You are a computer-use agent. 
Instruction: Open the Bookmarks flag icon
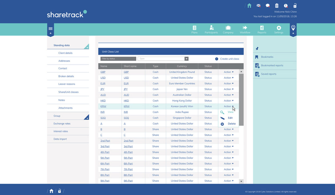point(256,57)
